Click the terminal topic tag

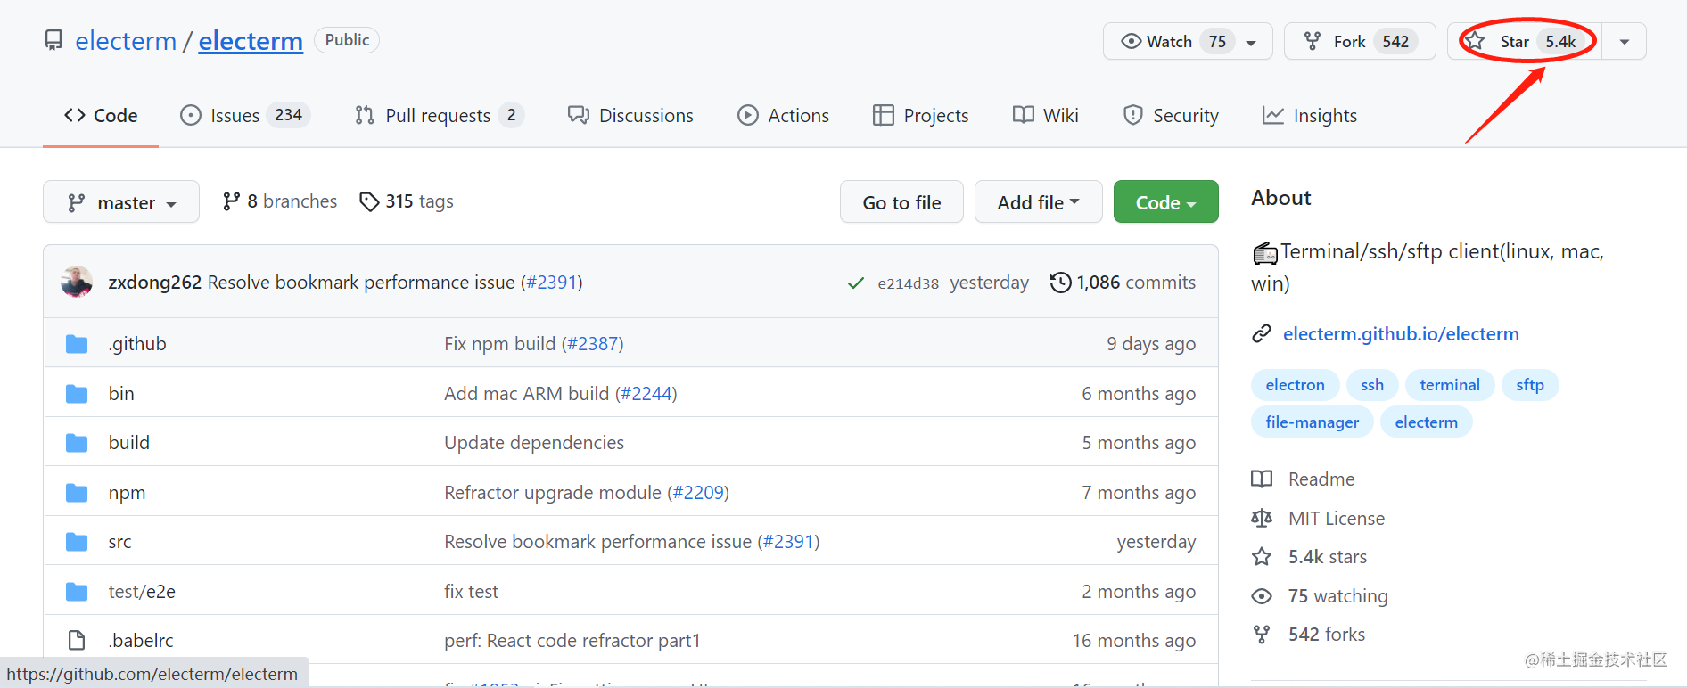[x=1450, y=385]
